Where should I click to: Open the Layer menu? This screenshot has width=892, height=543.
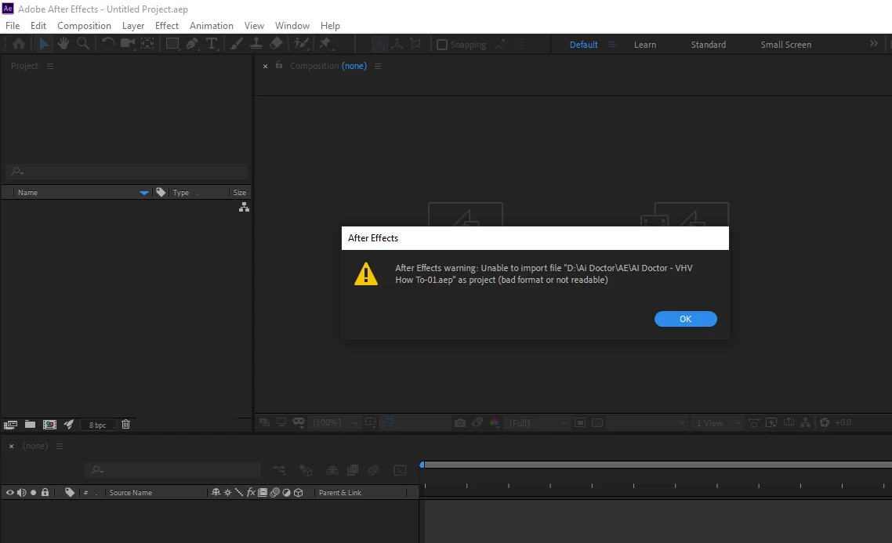click(133, 26)
